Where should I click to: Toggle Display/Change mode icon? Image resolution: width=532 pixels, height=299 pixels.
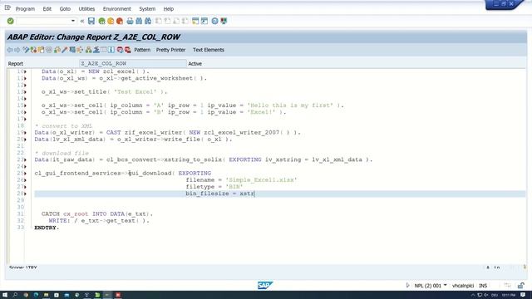pyautogui.click(x=26, y=50)
